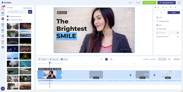183x92 pixels.
Task: Collapse the left media panel arrow
Action: (x=34, y=12)
